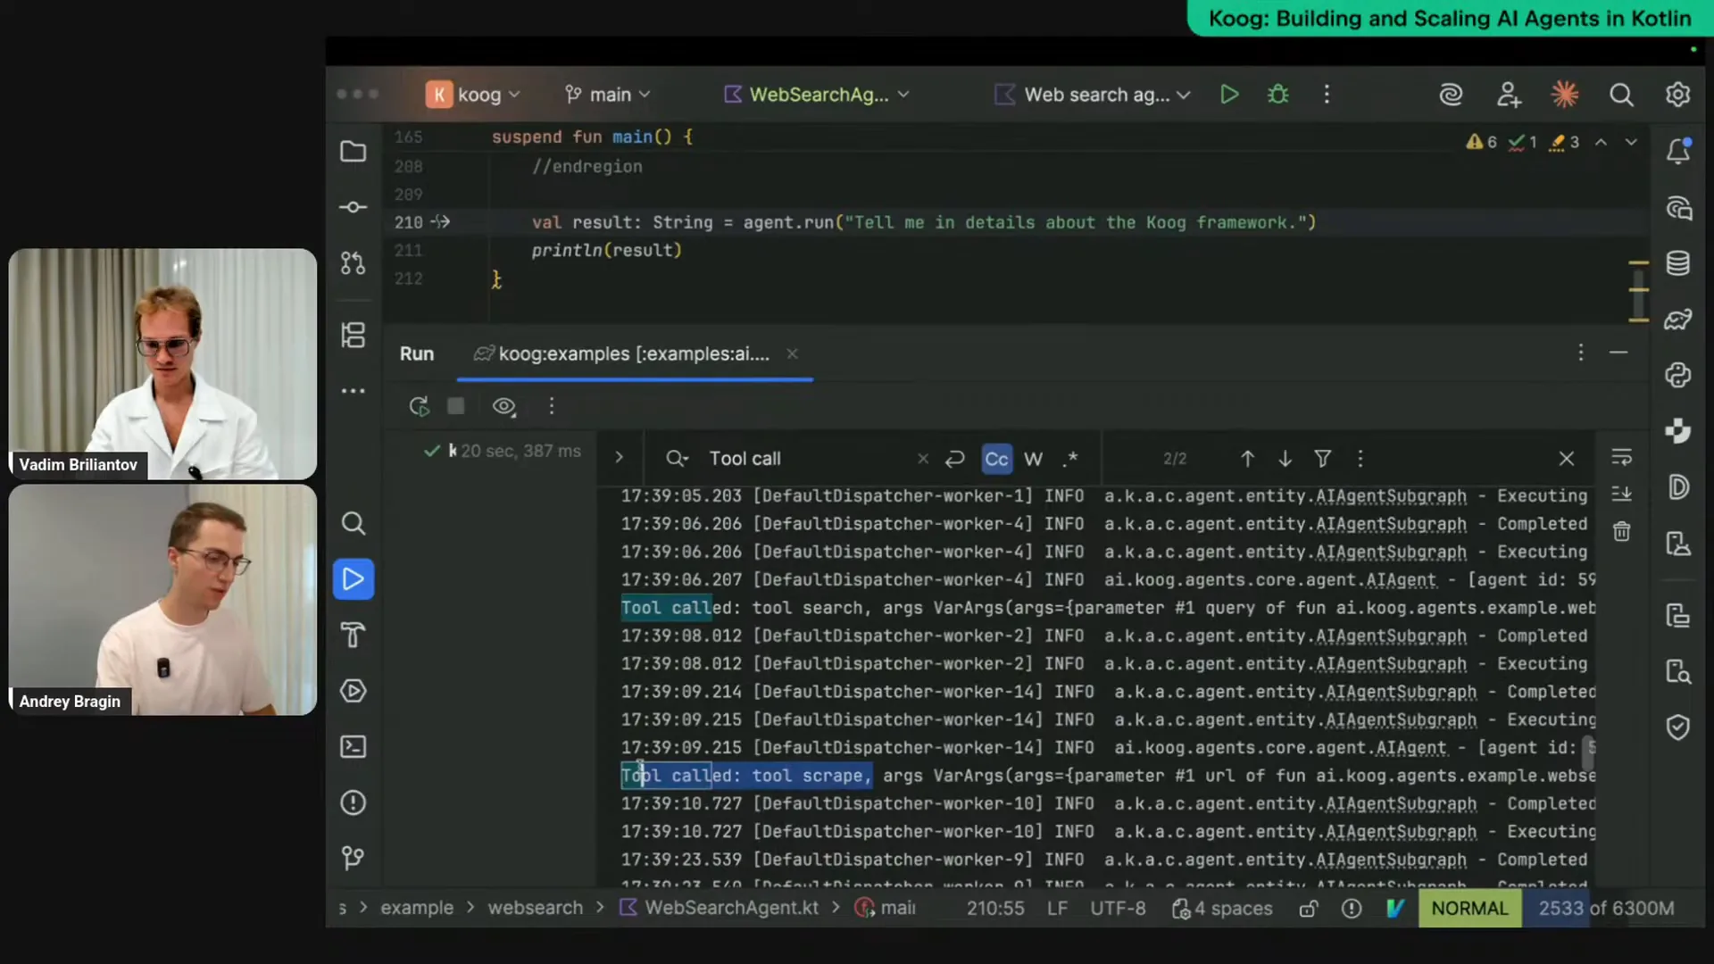Viewport: 1714px width, 964px height.
Task: Click the 210:55 cursor position indicator
Action: coord(995,909)
